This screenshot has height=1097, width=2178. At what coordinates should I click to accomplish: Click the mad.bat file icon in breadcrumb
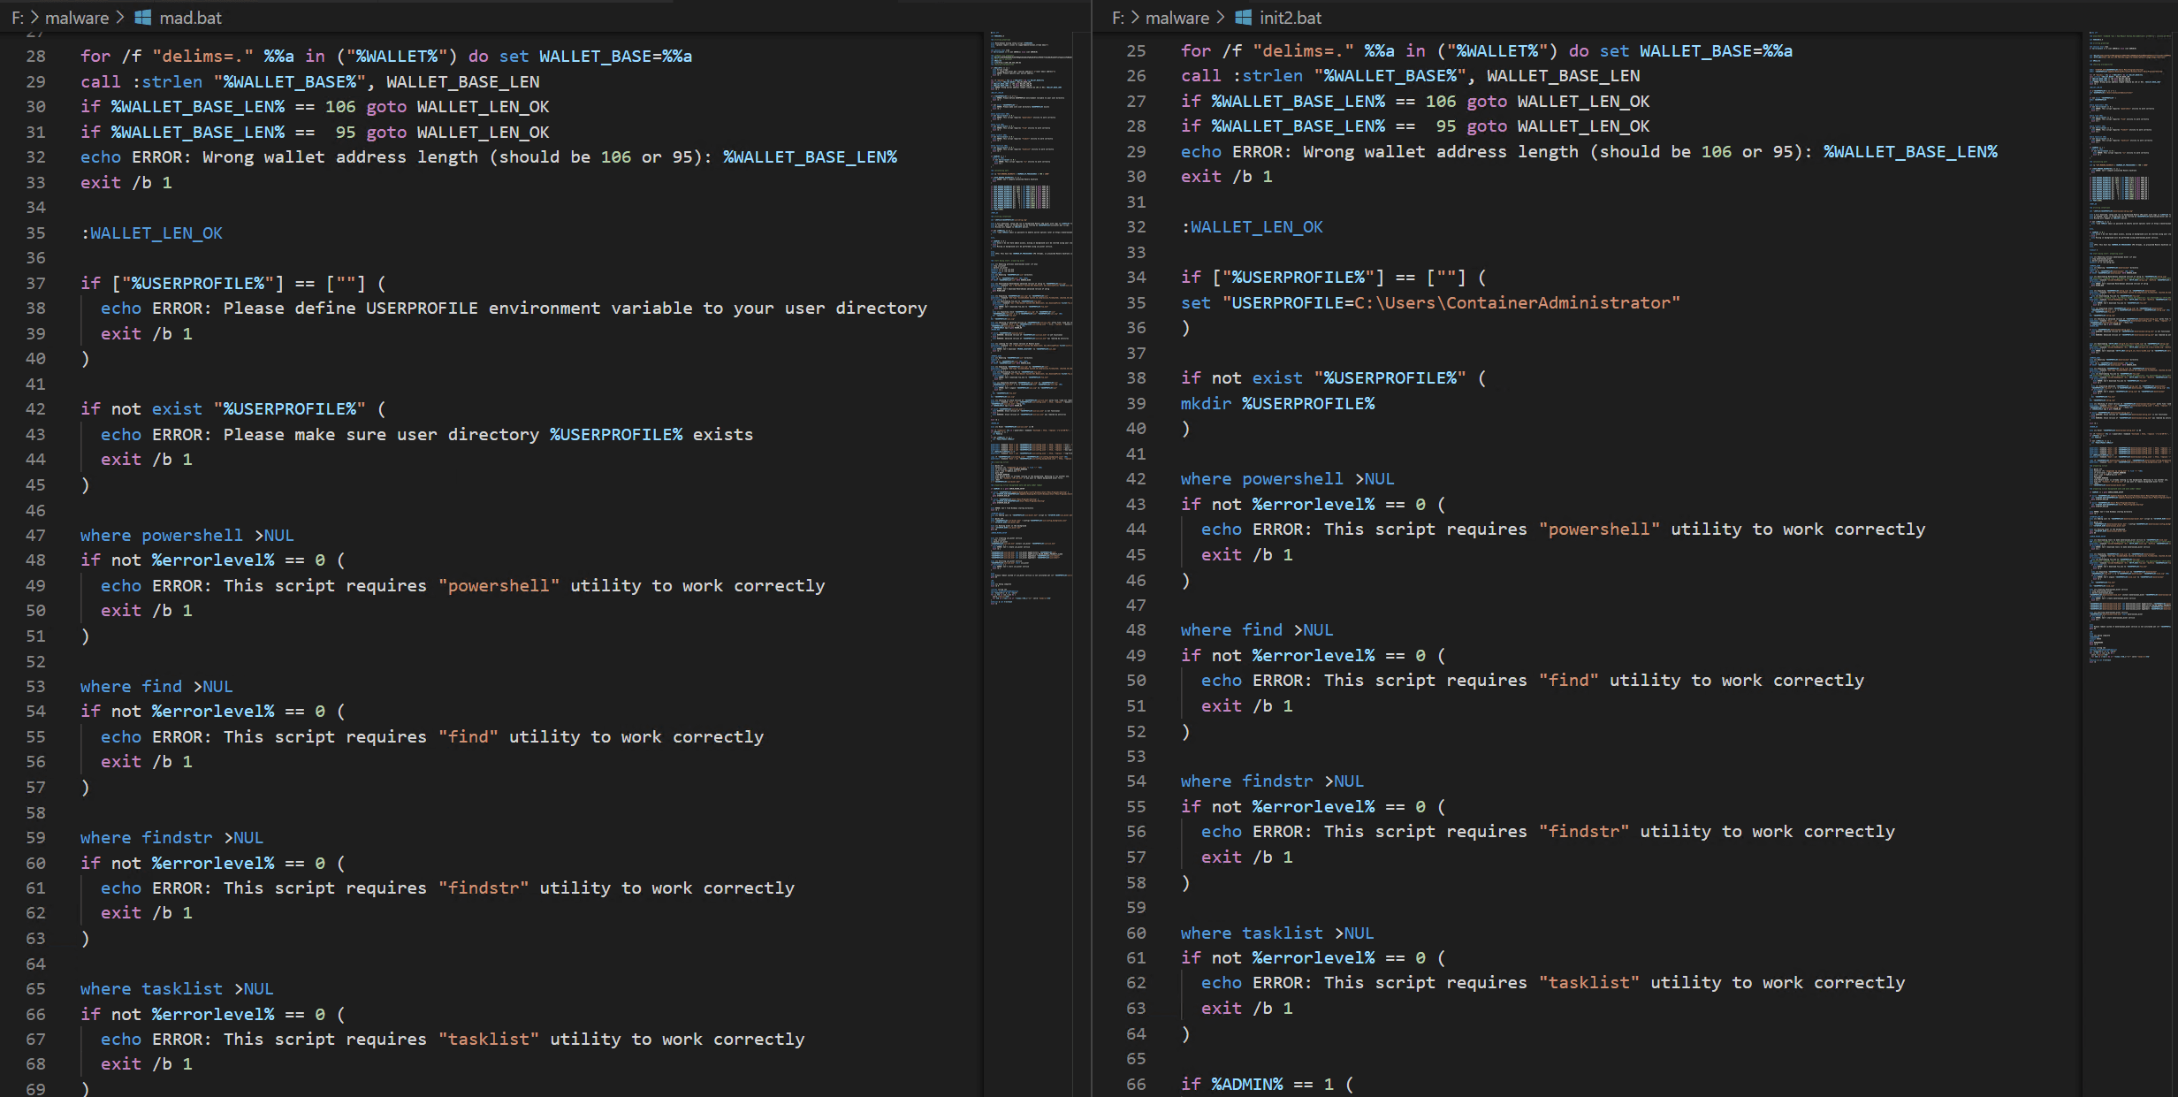[x=142, y=18]
